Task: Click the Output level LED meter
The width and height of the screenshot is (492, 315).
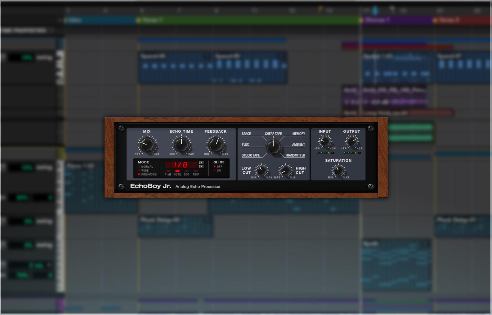Action: [x=352, y=153]
